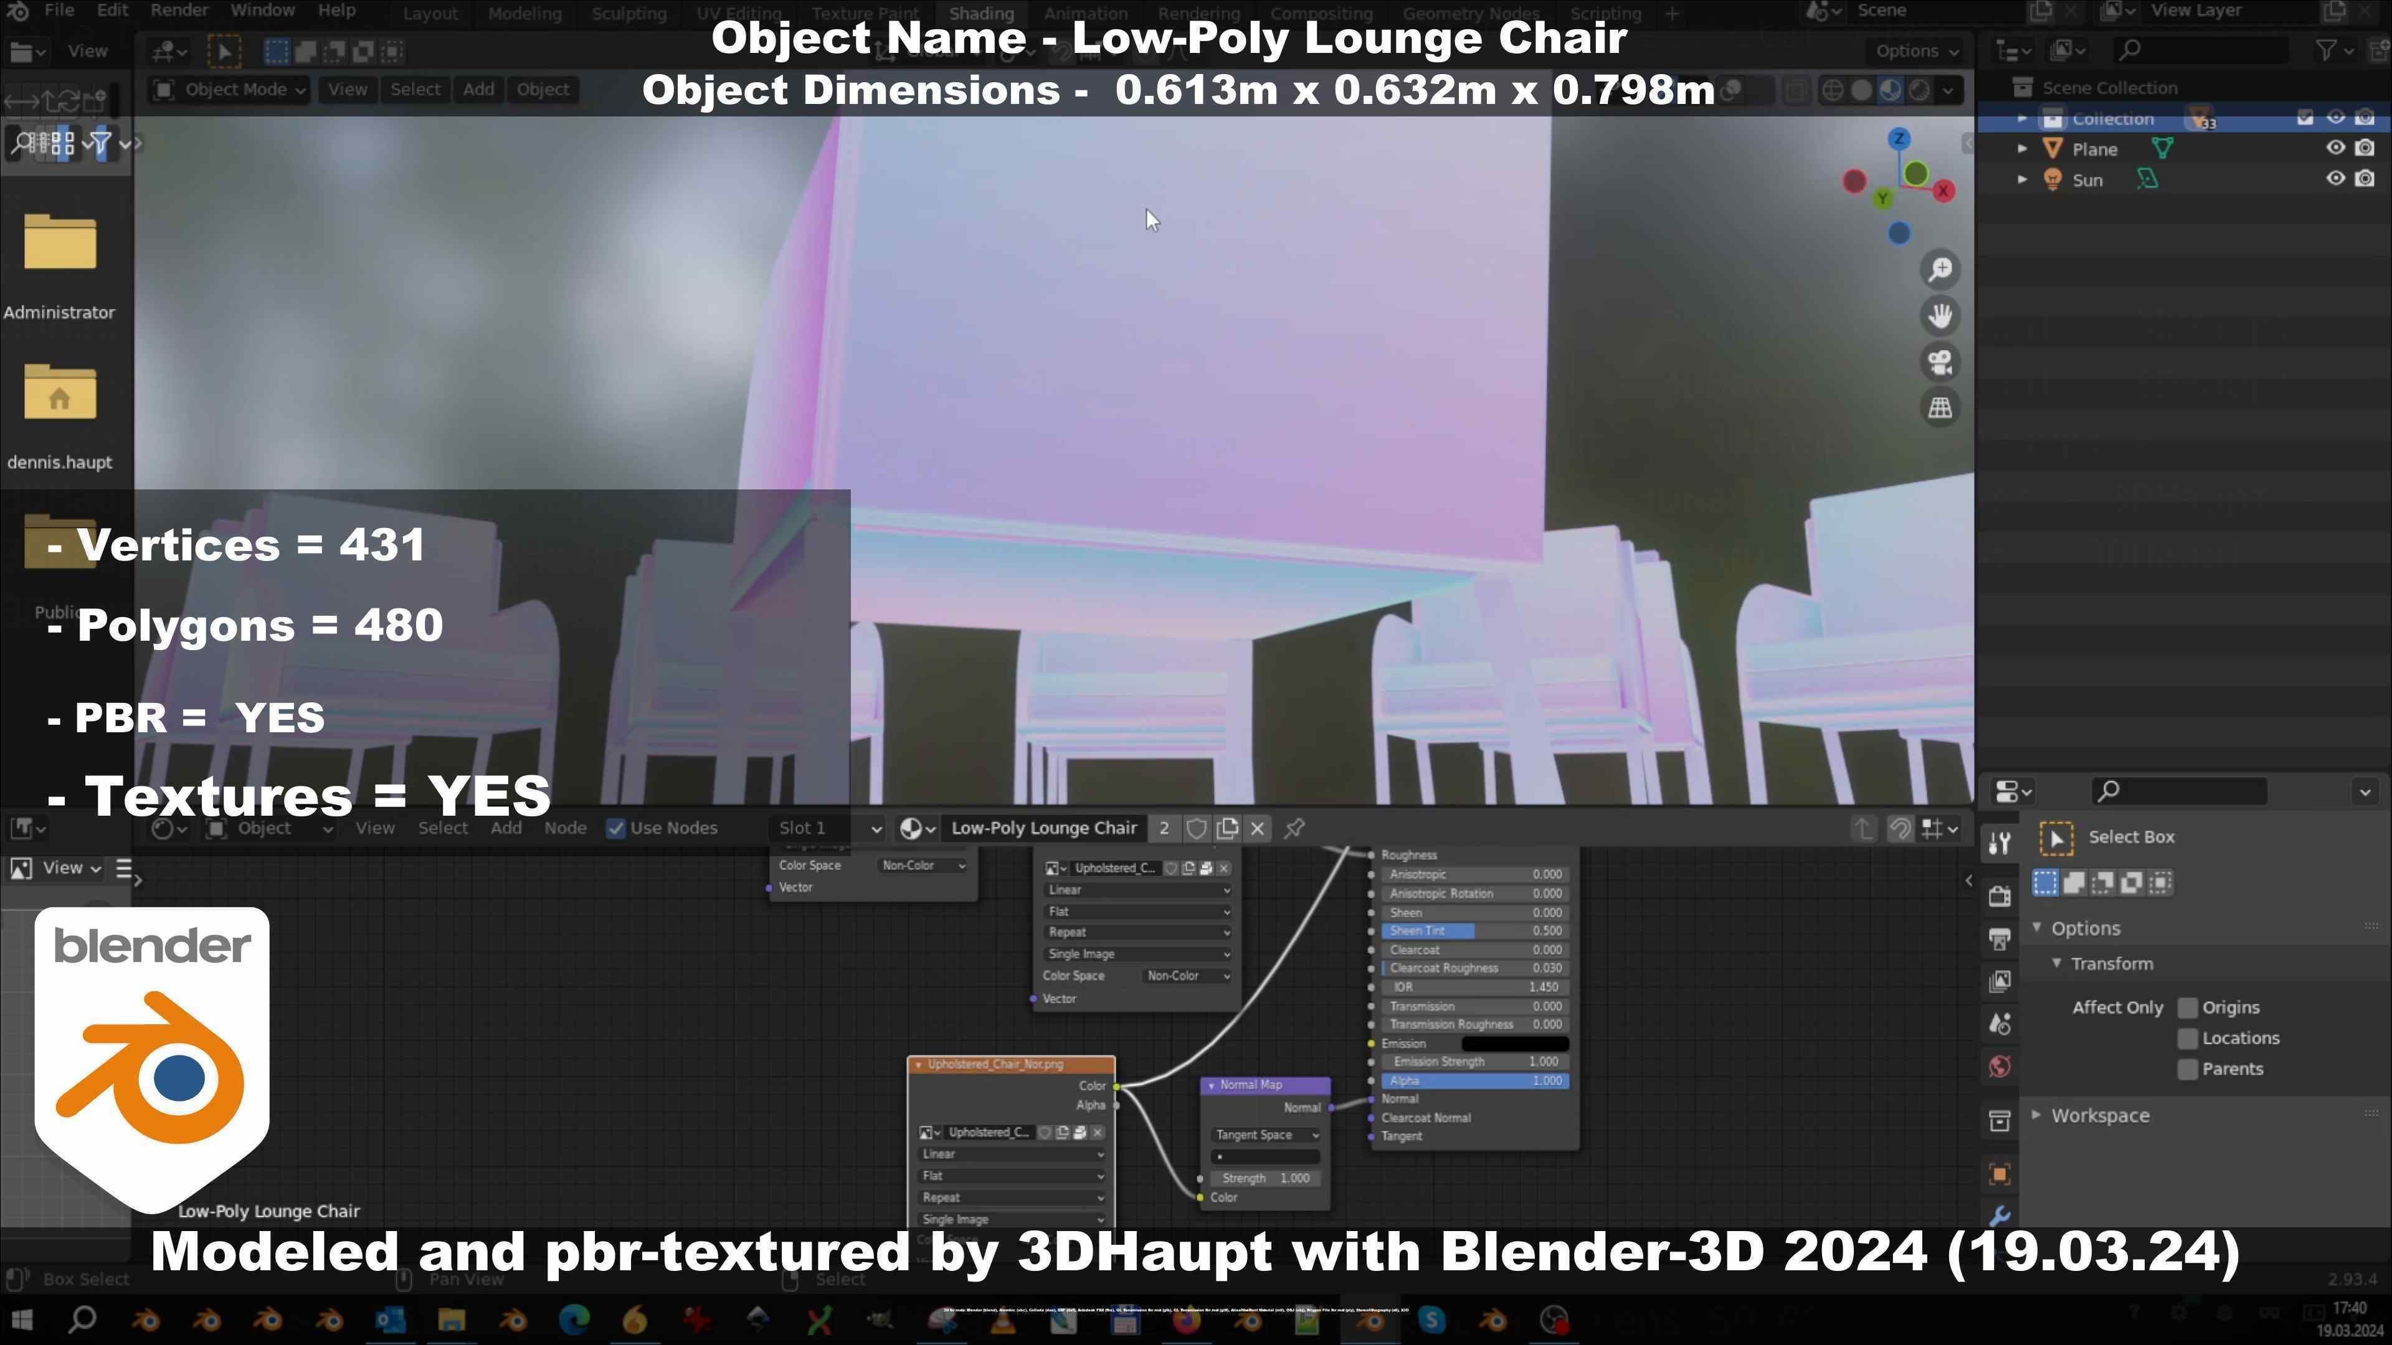Expand the Sun object in outliner
The image size is (2392, 1345).
tap(2021, 179)
